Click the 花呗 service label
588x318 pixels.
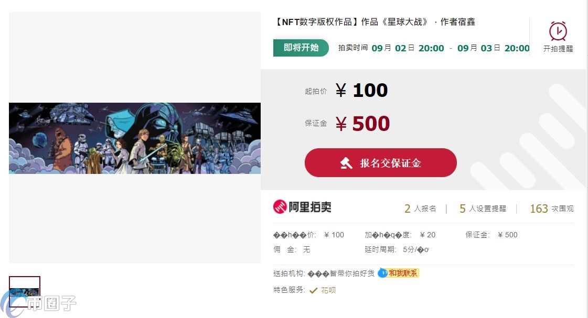328,290
